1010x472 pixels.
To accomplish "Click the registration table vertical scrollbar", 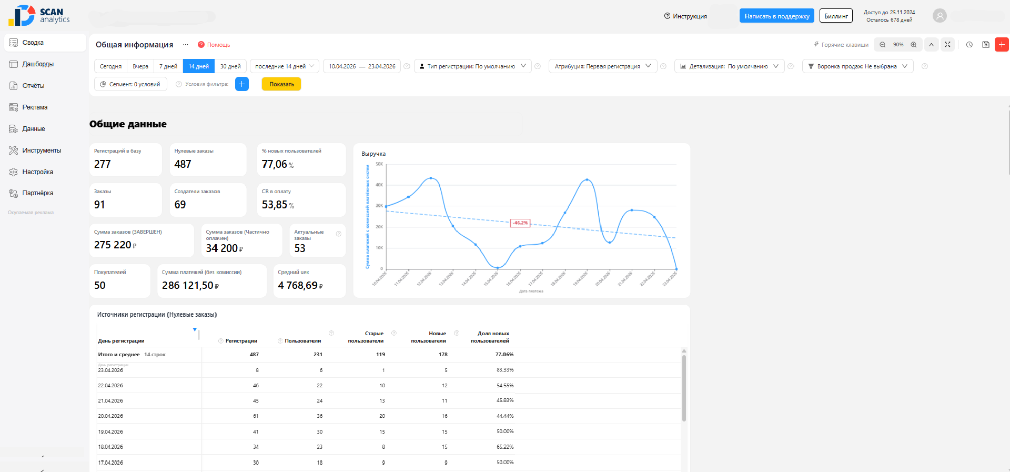I will (684, 388).
